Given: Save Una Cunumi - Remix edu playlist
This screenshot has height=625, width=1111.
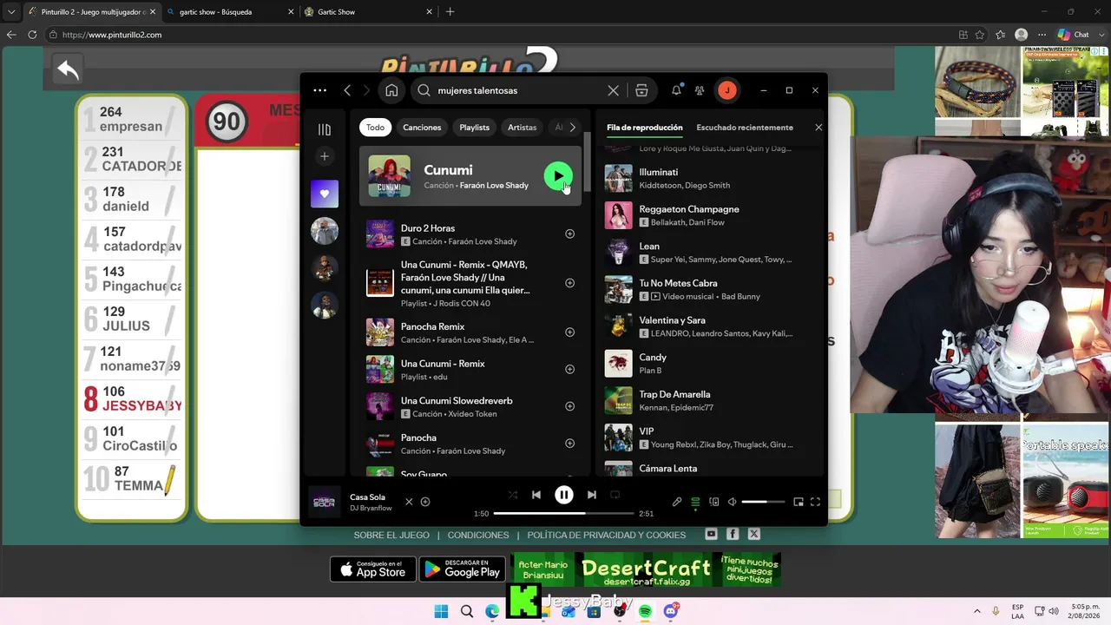Looking at the screenshot, I should coord(569,369).
